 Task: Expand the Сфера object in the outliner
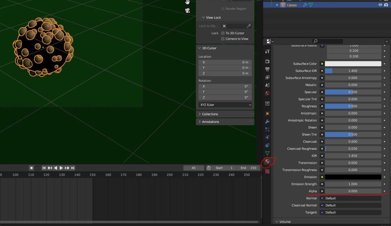pos(277,5)
